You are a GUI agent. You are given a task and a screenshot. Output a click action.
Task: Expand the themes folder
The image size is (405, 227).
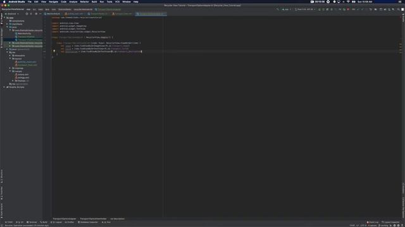tap(13, 81)
